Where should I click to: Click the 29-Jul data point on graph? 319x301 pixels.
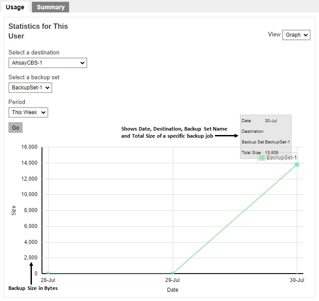(172, 273)
